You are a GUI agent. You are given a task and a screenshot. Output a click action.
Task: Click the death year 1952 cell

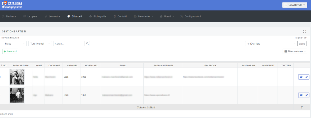(84, 95)
